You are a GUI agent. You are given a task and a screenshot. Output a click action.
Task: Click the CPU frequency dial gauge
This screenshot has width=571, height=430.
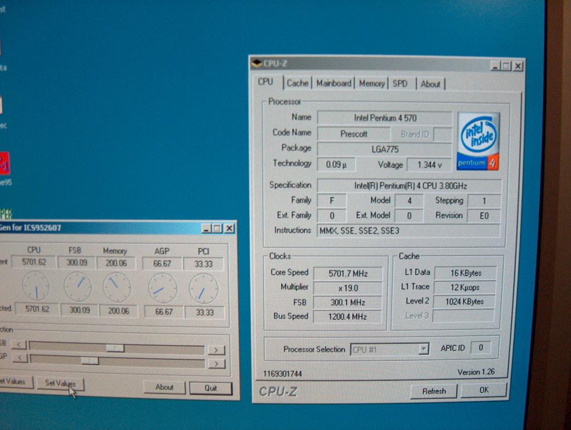click(36, 286)
